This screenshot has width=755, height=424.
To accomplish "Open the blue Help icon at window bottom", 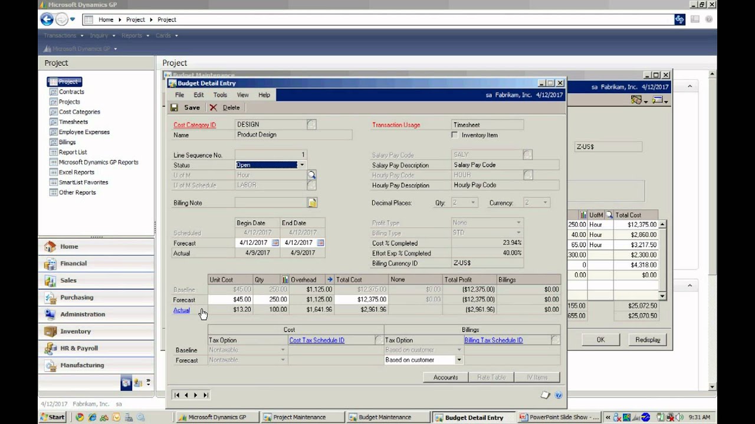I will [x=559, y=395].
